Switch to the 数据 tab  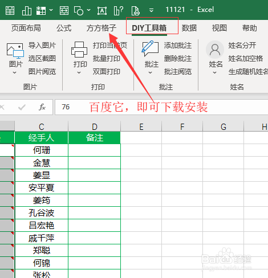pos(189,28)
